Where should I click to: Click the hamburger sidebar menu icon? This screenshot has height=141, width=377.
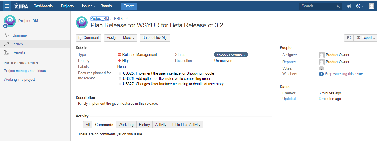tap(7, 6)
